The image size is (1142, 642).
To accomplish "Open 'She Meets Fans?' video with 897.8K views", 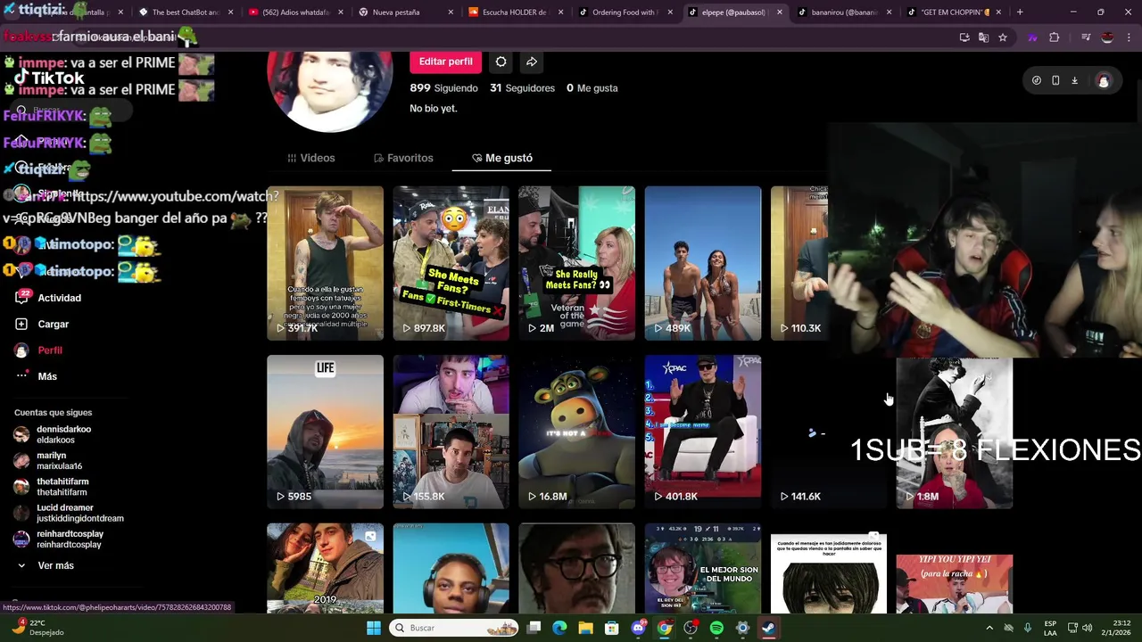I will [451, 263].
